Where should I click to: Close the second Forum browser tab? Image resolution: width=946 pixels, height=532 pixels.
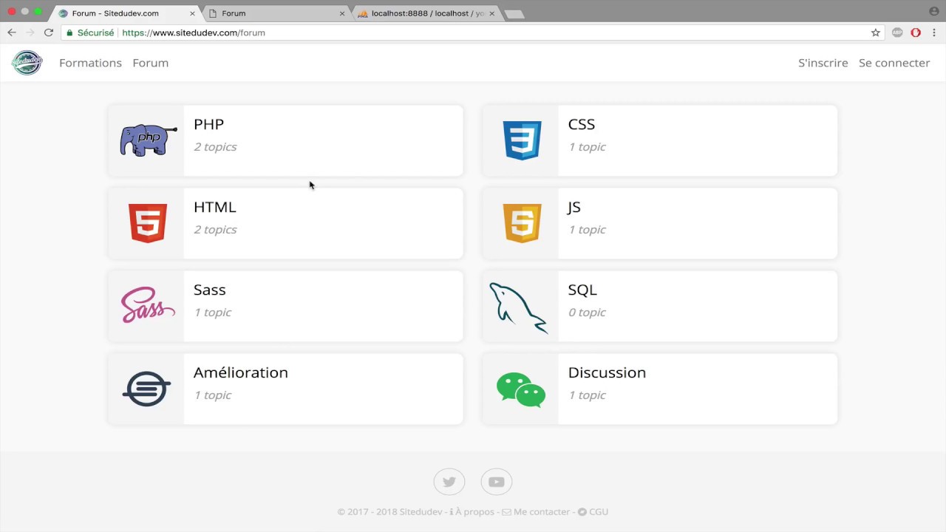[x=342, y=13]
